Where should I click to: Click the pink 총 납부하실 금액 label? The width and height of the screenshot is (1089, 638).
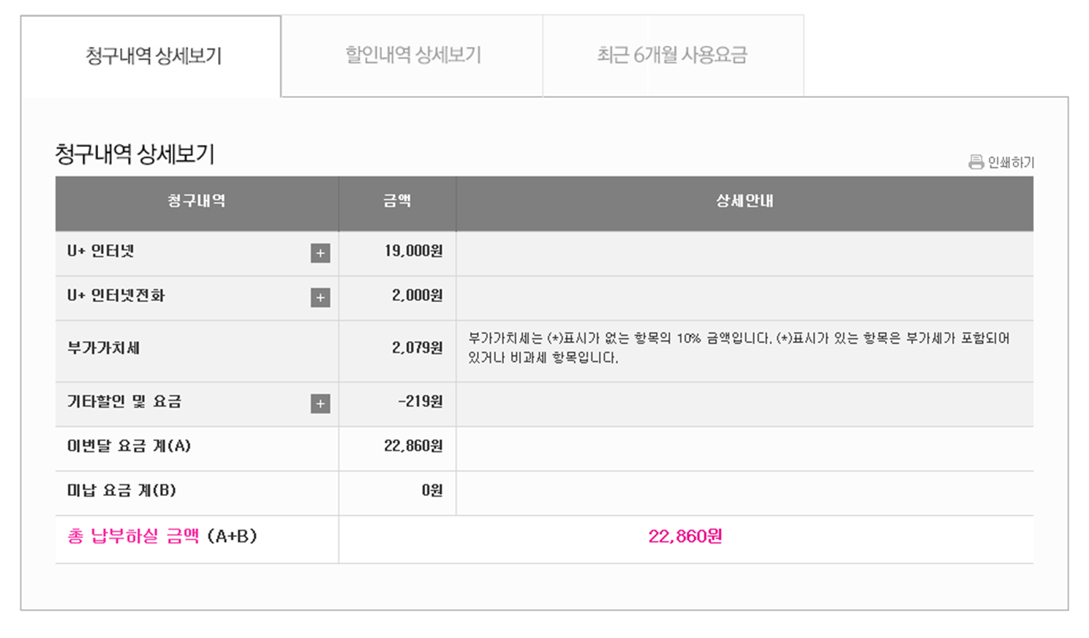coord(133,536)
